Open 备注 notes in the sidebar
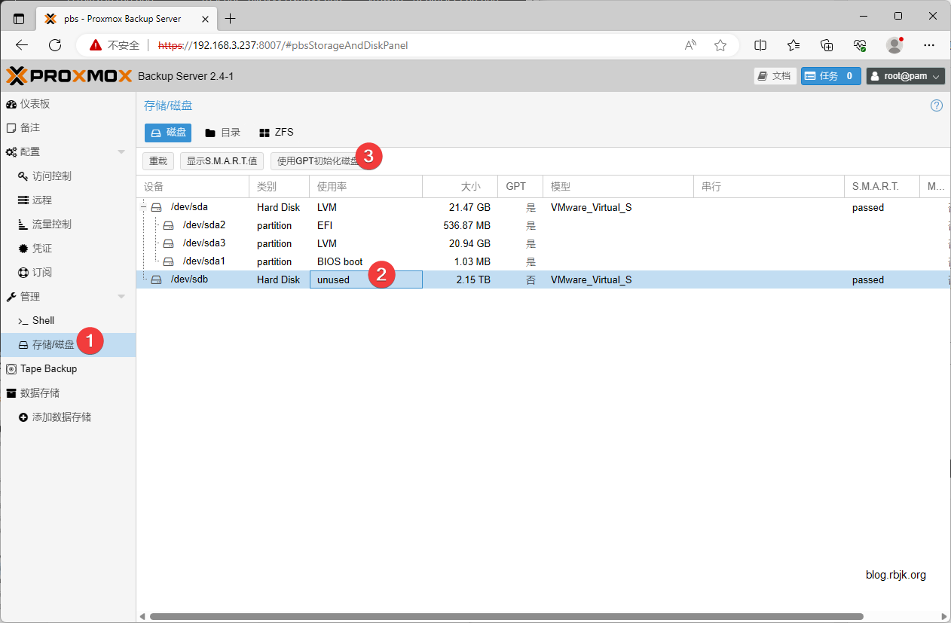The image size is (951, 623). click(x=29, y=128)
